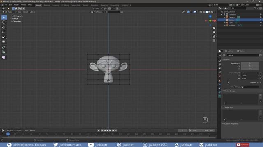Select the Shear tool
This screenshot has width=263, height=147.
(4, 58)
